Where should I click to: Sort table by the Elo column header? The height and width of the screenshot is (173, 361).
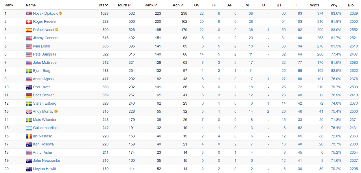pos(351,5)
